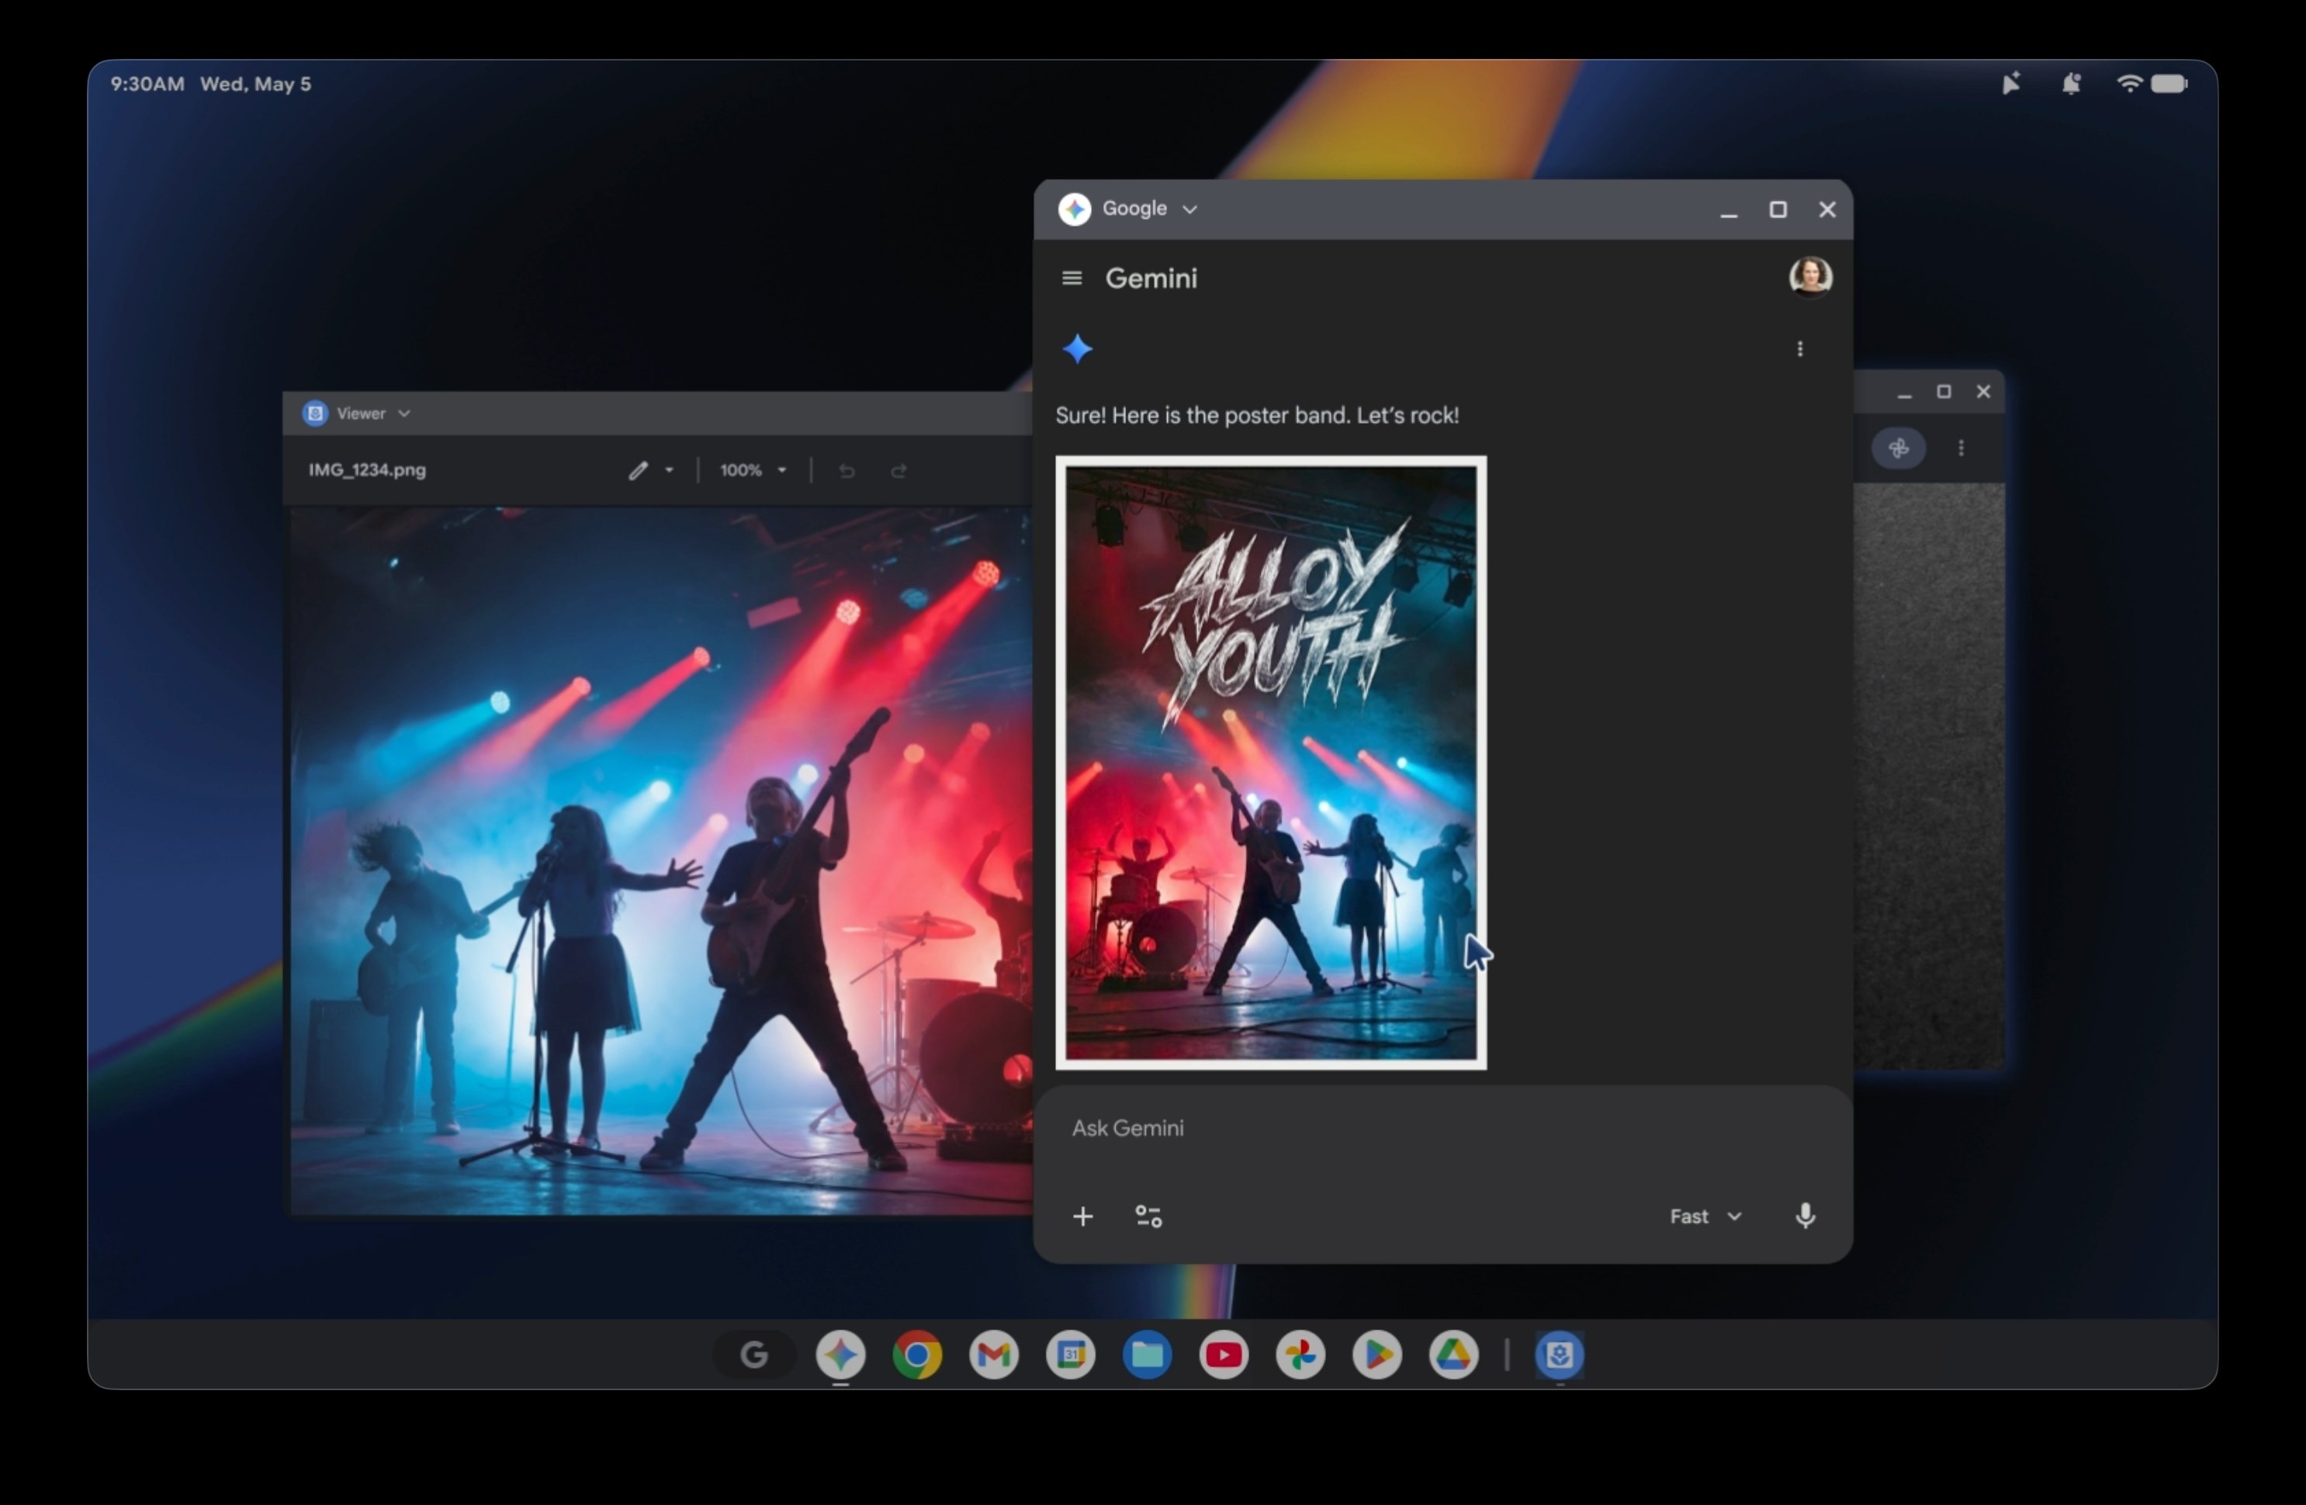The height and width of the screenshot is (1505, 2306).
Task: Open the Gemini tools settings icon
Action: coord(1148,1216)
